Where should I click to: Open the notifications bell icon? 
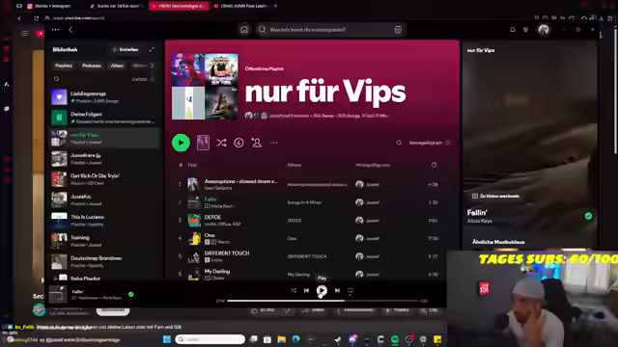click(x=513, y=30)
